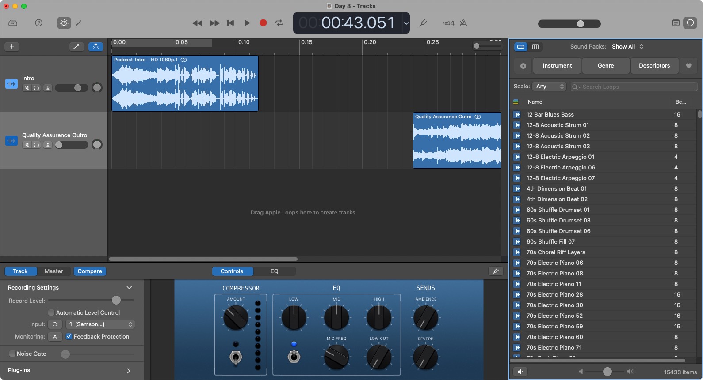
Task: Adjust the master volume slider
Action: pos(569,24)
